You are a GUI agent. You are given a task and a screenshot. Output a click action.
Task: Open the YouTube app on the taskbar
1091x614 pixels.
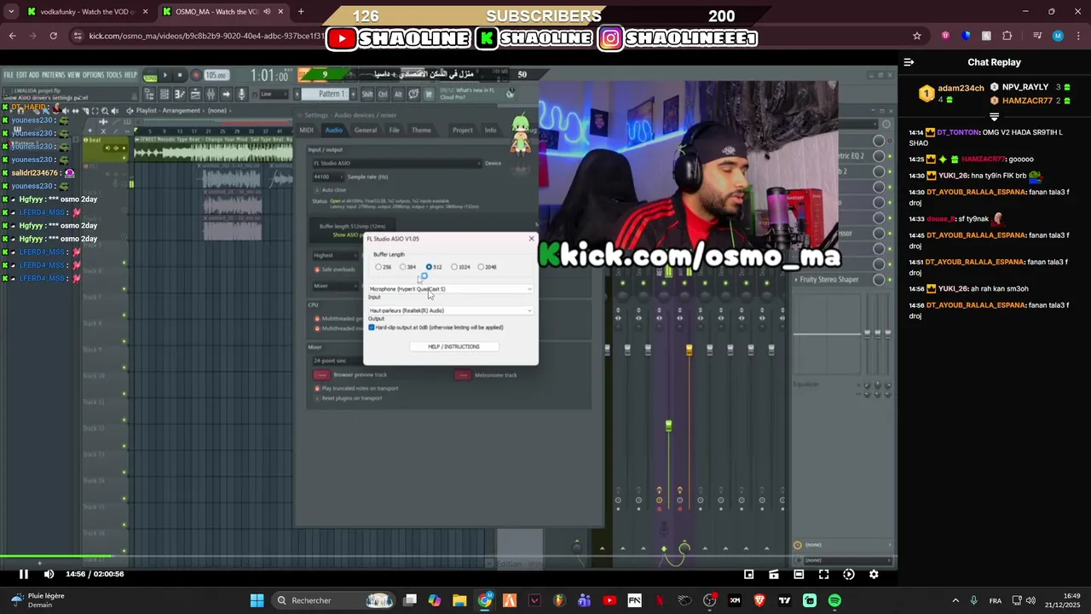pos(609,600)
